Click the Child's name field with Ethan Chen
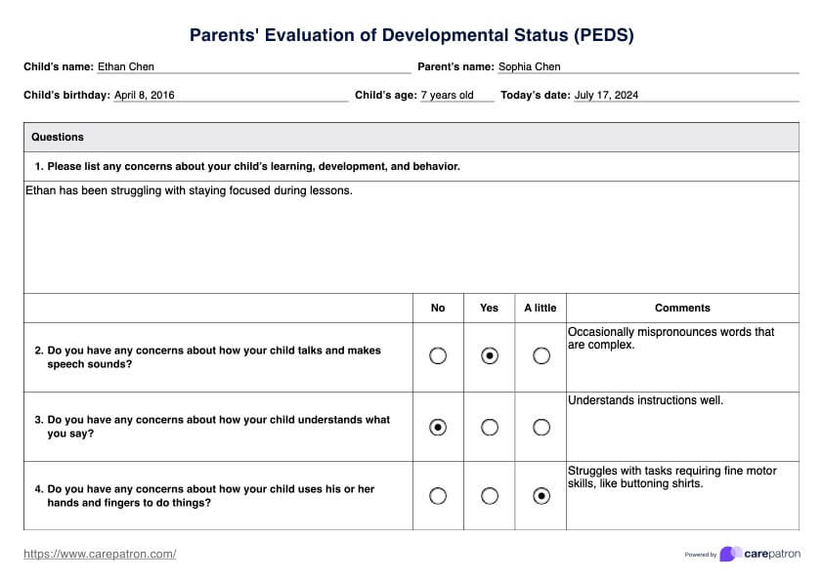The image size is (823, 581). pyautogui.click(x=252, y=66)
